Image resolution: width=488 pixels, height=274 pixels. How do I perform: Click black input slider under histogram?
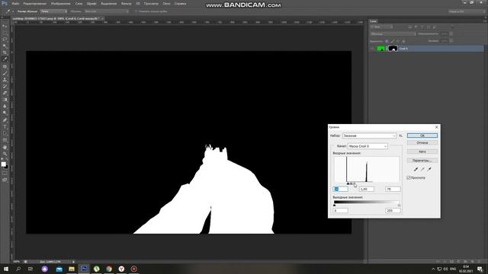(x=348, y=183)
